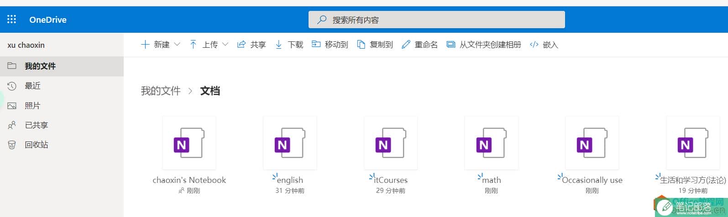Click 刚刚 timestamp under math

[x=492, y=191]
